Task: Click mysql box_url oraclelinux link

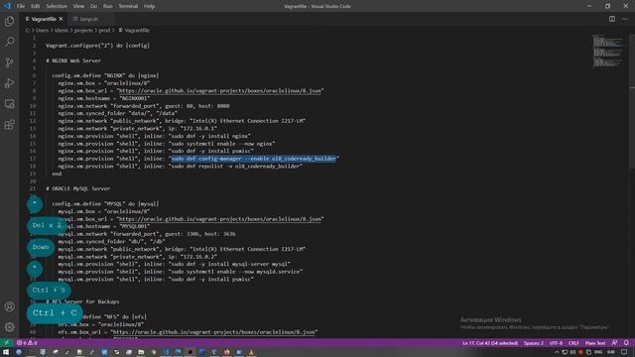Action: 220,219
